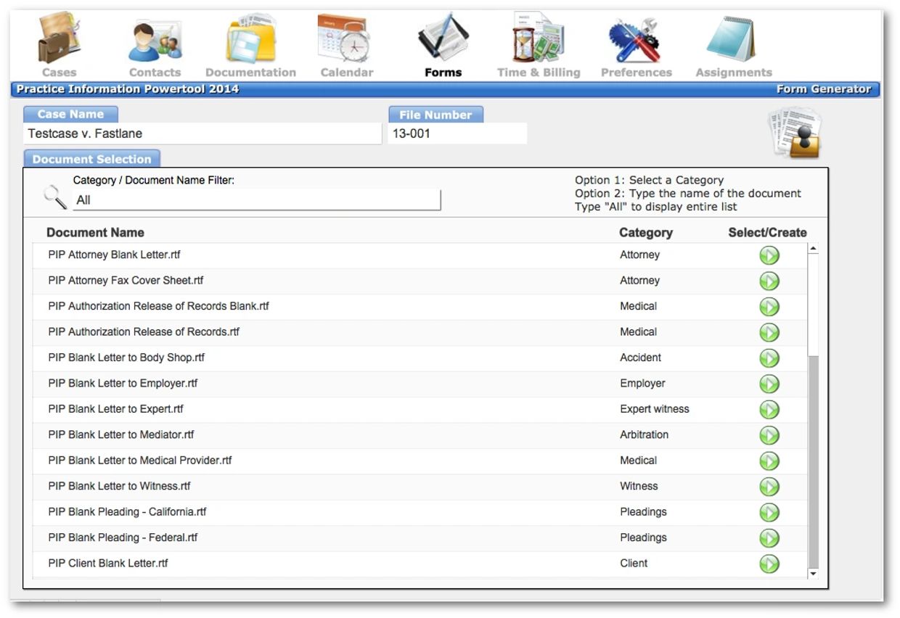Create PIP Attorney Blank Letter document
This screenshot has width=900, height=618.
(x=769, y=255)
